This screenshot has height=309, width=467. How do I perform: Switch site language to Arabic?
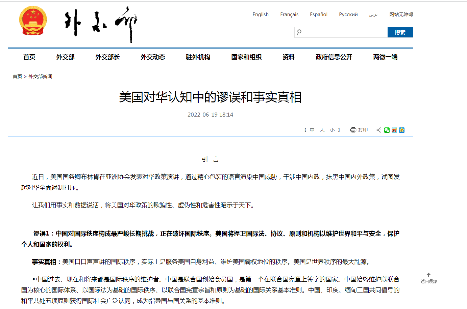point(373,14)
